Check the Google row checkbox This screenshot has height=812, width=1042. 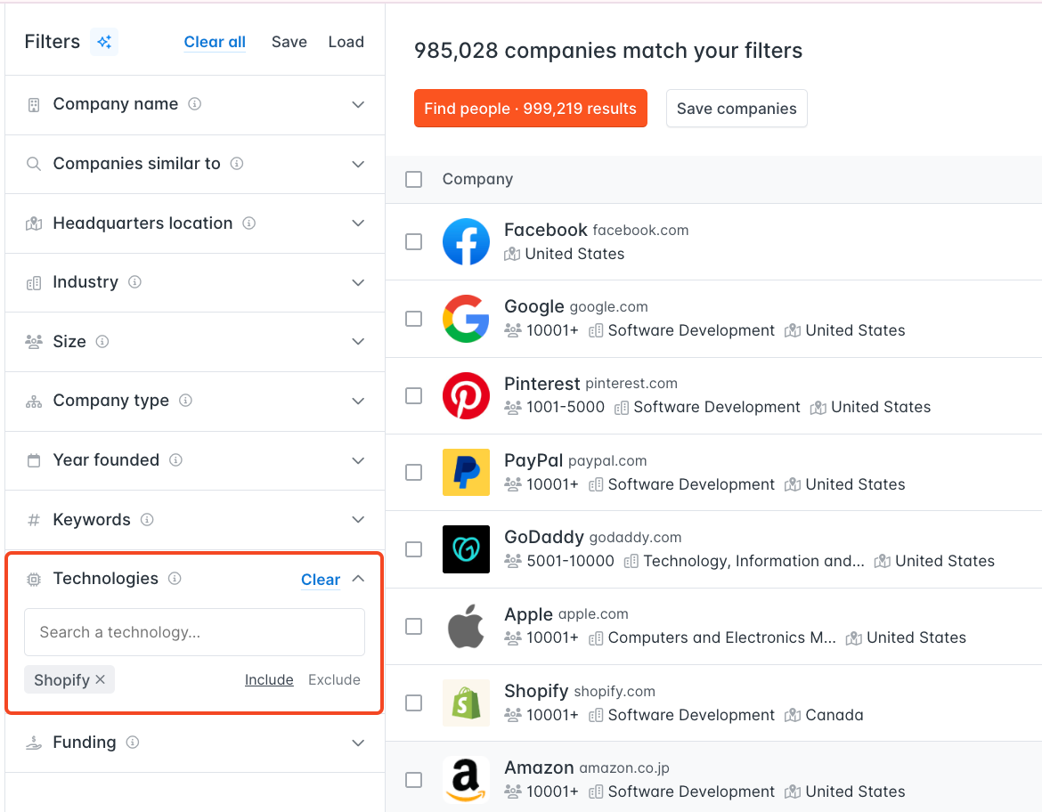click(x=413, y=318)
